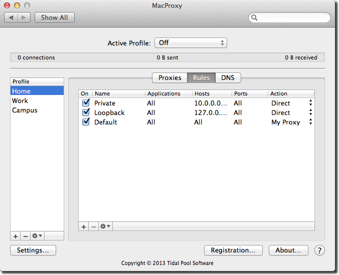Select the Default rule name

pos(106,122)
